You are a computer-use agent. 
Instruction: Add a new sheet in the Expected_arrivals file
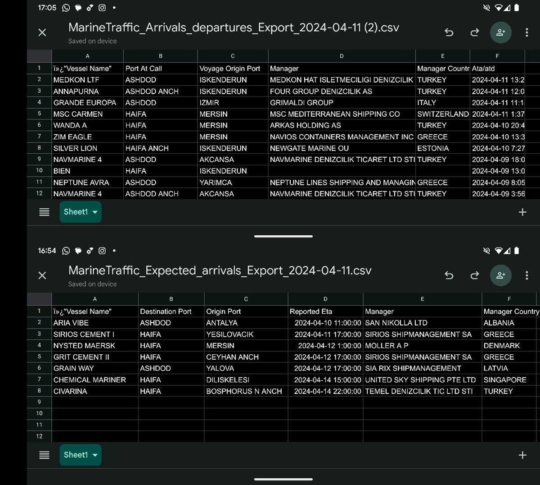[x=522, y=455]
